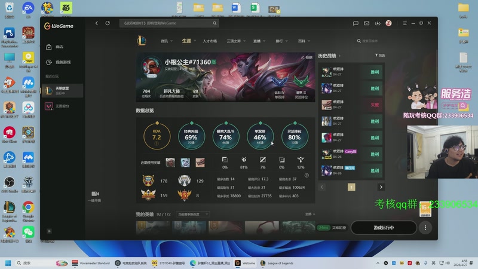
Task: Open the 失败 defeat match on 04-27
Action: (351, 105)
